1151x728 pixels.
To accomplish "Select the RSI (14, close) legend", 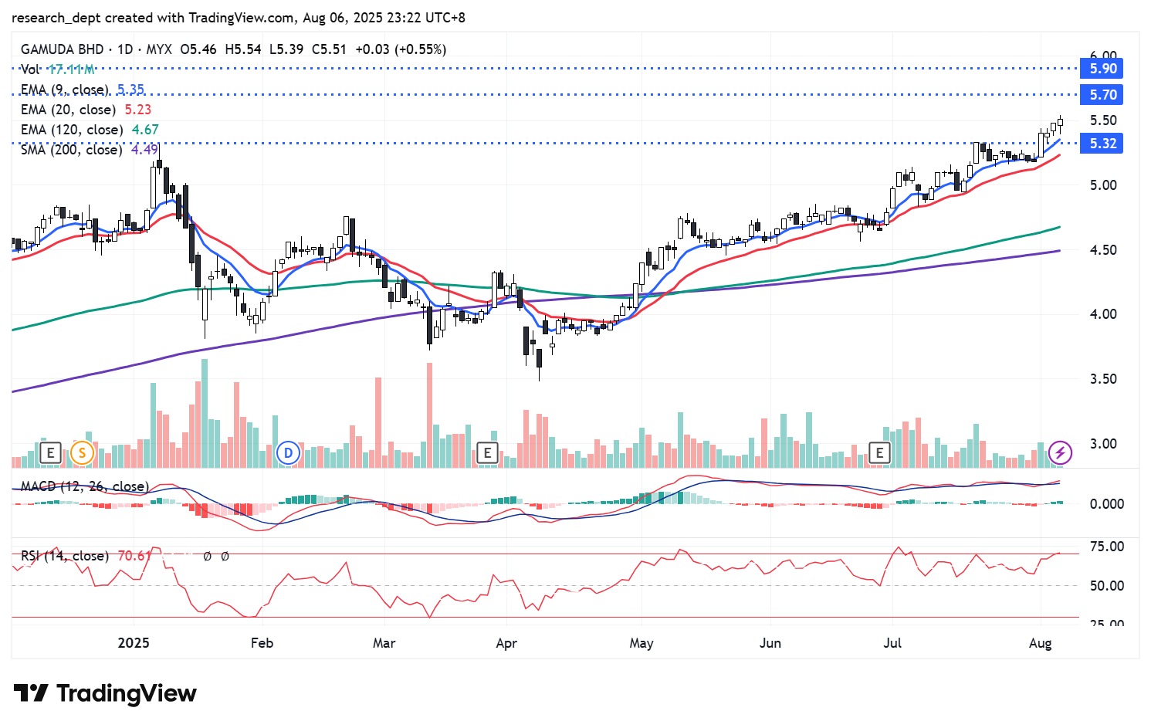I will (x=65, y=556).
